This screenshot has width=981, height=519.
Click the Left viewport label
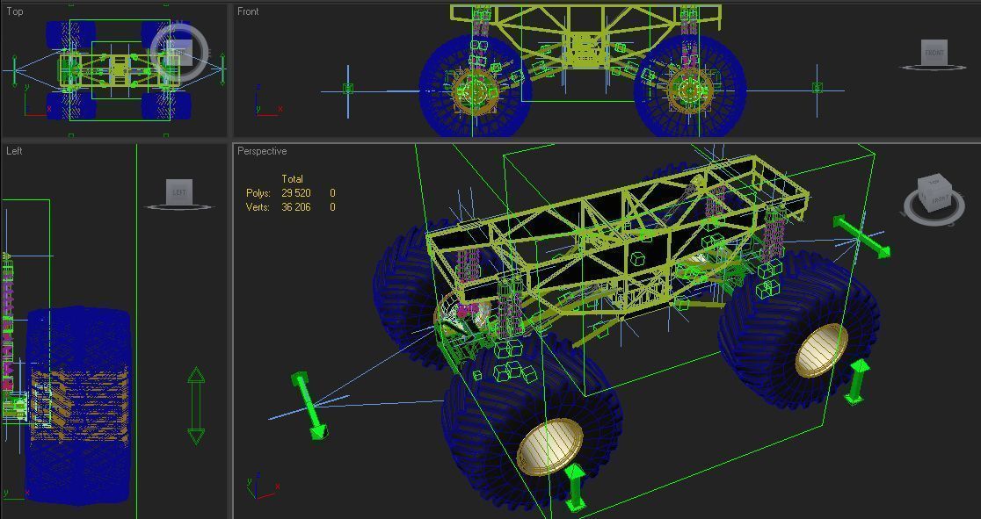tap(12, 150)
